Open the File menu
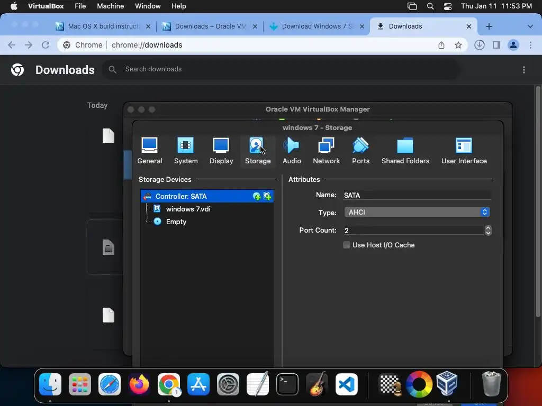The width and height of the screenshot is (542, 406). [80, 6]
